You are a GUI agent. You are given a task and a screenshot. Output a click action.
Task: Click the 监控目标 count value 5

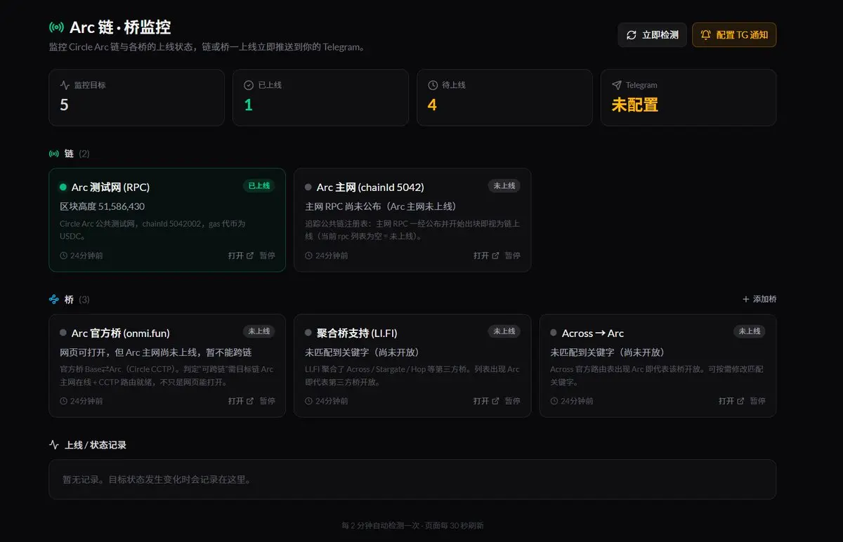pyautogui.click(x=64, y=105)
